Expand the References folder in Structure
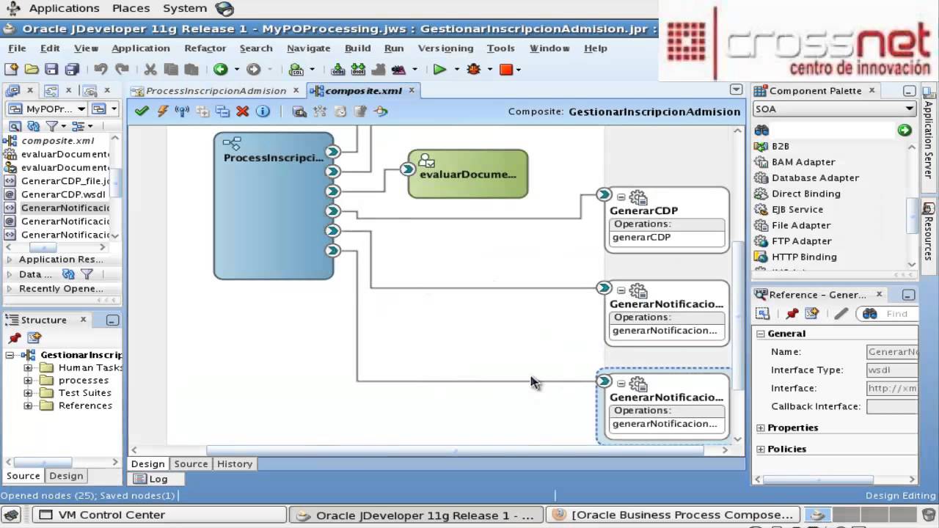Image resolution: width=939 pixels, height=528 pixels. pyautogui.click(x=28, y=406)
